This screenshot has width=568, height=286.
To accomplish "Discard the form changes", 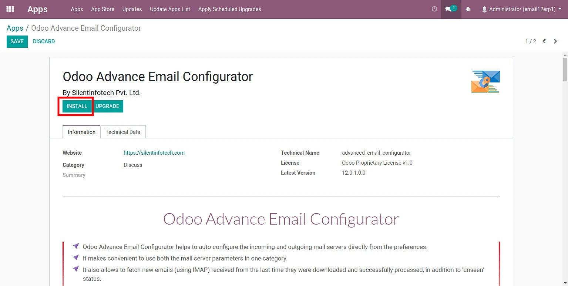I will 44,41.
